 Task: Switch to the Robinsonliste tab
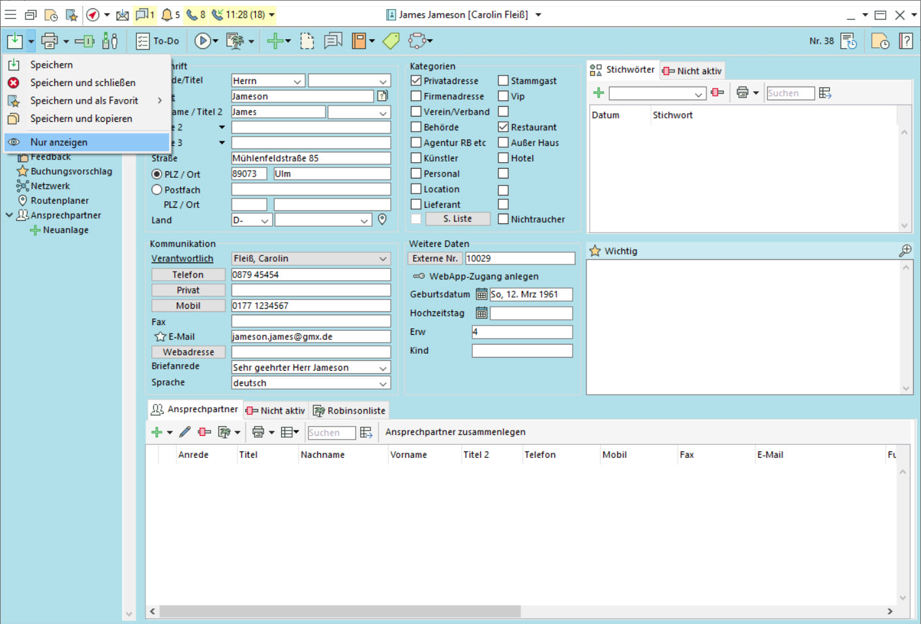tap(350, 410)
